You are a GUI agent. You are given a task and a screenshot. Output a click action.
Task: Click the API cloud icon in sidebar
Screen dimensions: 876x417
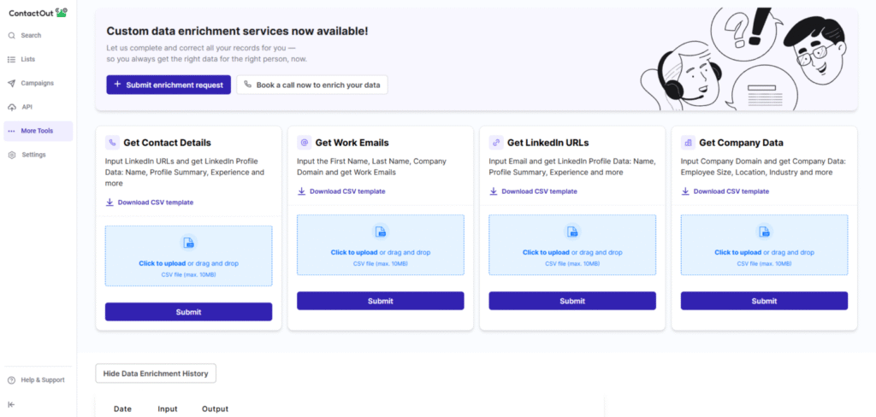12,107
